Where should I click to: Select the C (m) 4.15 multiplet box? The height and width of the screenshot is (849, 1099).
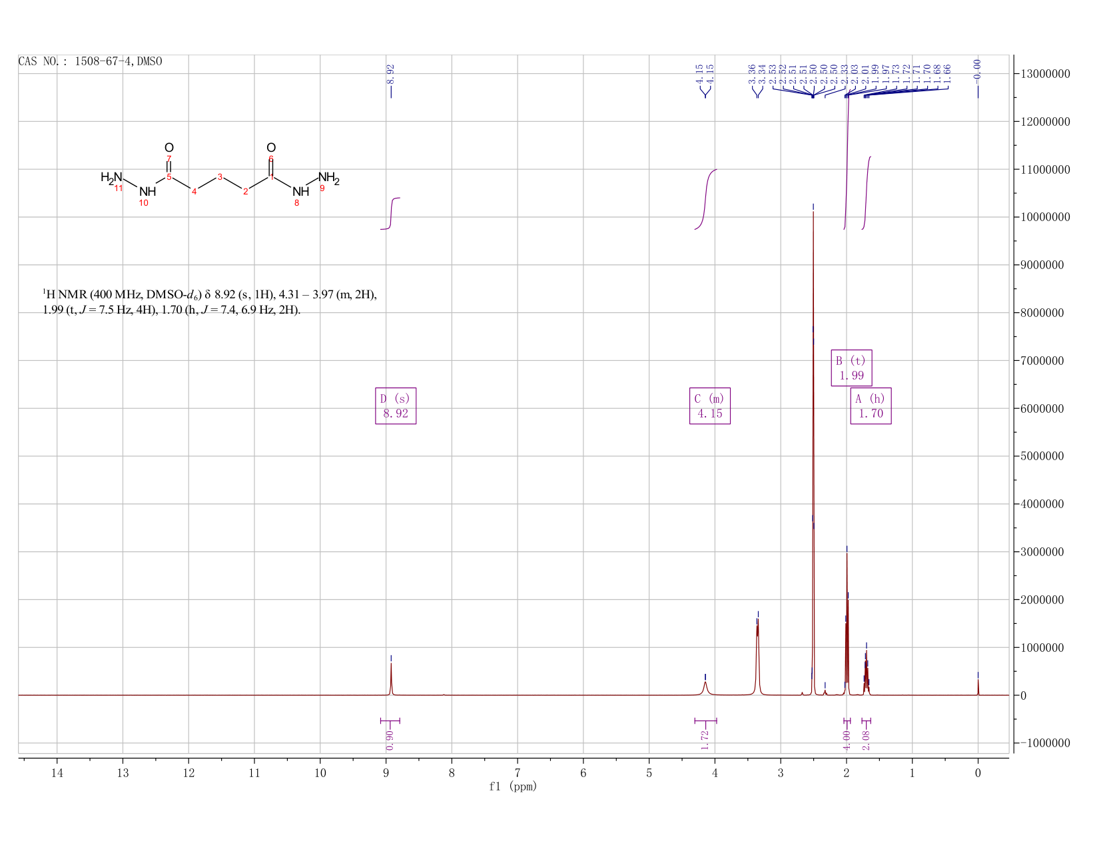pos(710,406)
